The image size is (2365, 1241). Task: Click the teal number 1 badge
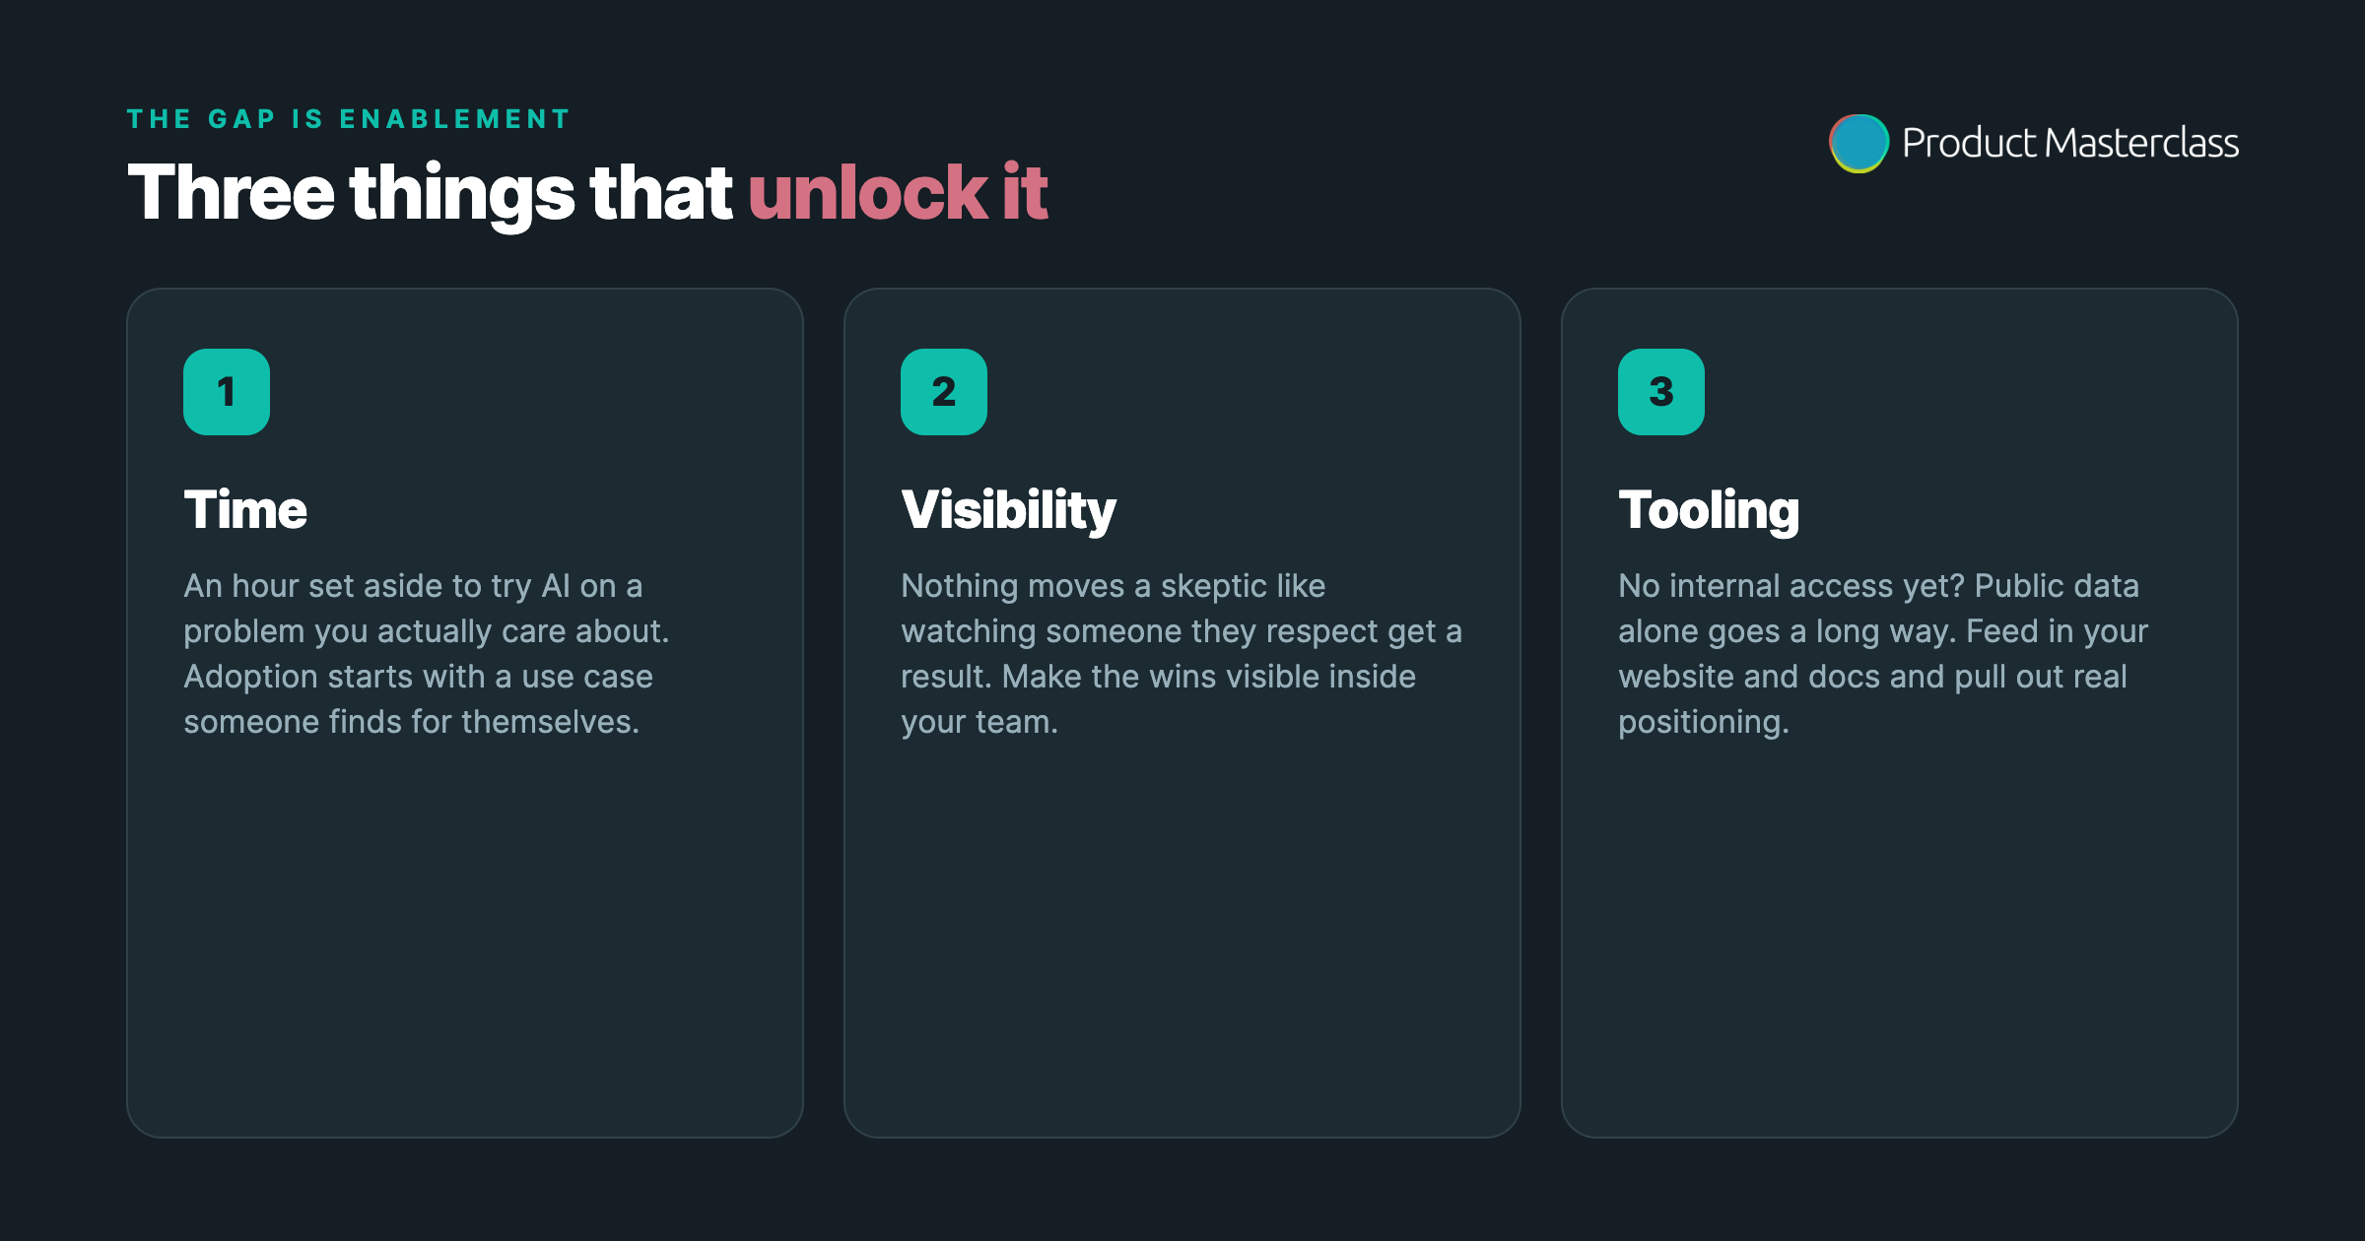(x=227, y=392)
